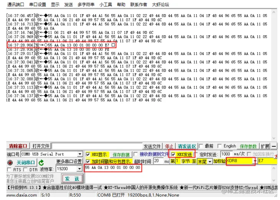Click the send box scroll-up arrow
This screenshot has width=280, height=200.
(x=274, y=168)
